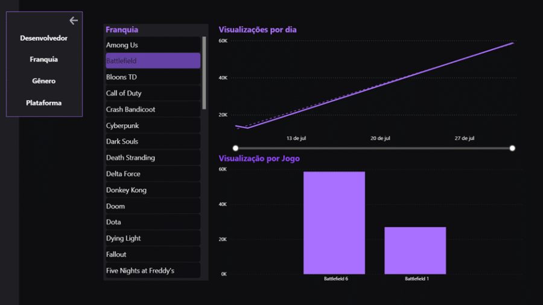543x305 pixels.
Task: Click the left date slider handle
Action: click(236, 148)
